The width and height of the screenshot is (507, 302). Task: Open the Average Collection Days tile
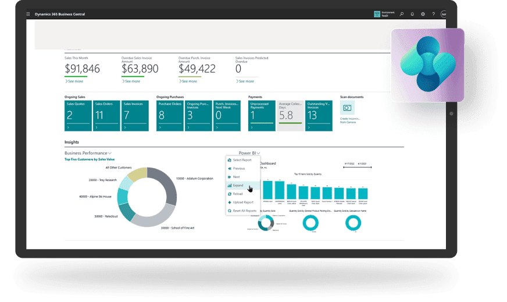[x=290, y=116]
